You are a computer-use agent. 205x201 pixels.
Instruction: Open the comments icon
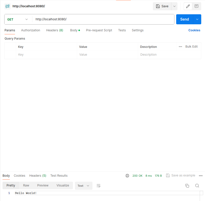(x=196, y=6)
